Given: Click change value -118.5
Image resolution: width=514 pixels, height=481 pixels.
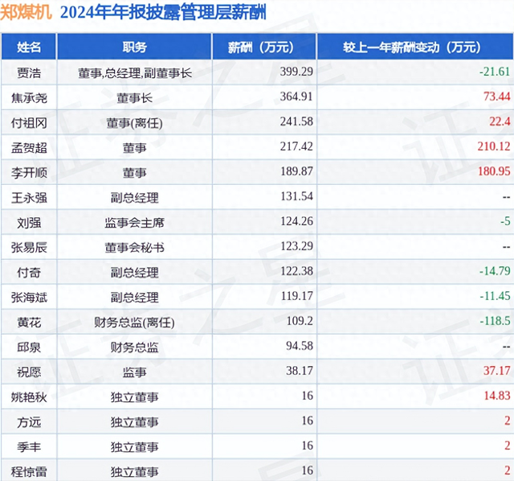Looking at the screenshot, I should 495,321.
